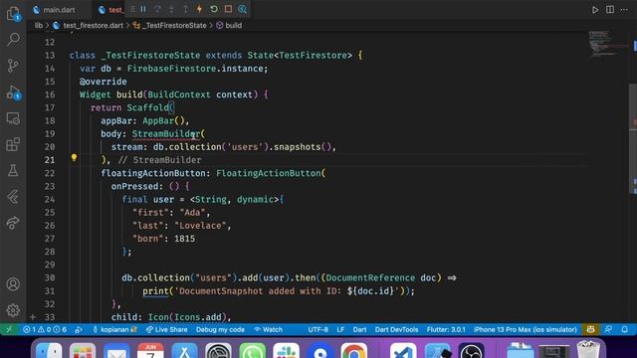Change the LF end of line sequence
The image size is (637, 358).
(340, 329)
